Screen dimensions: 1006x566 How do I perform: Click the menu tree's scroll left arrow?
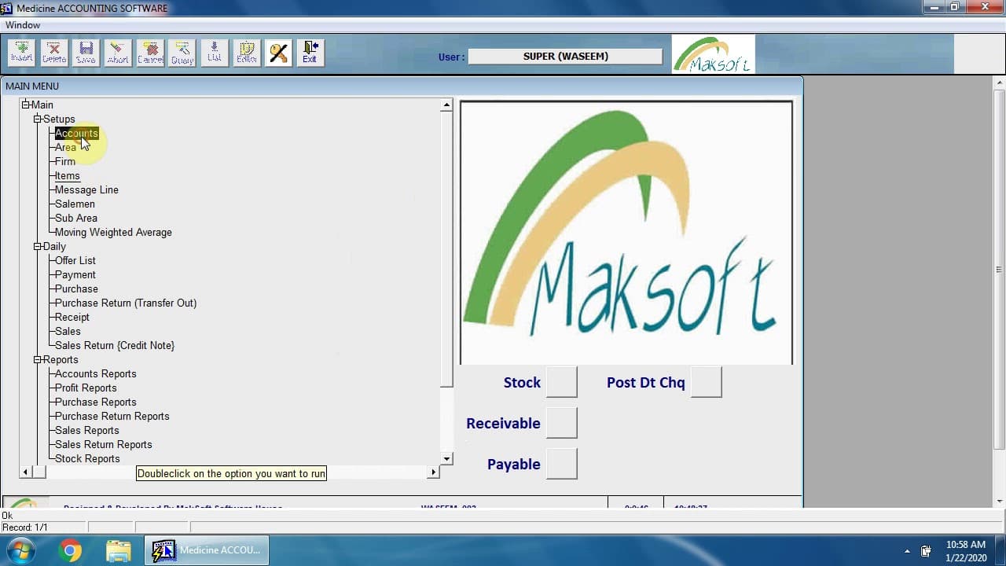coord(26,472)
